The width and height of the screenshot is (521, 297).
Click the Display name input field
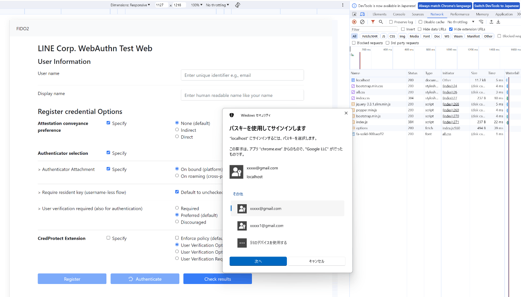(x=242, y=95)
